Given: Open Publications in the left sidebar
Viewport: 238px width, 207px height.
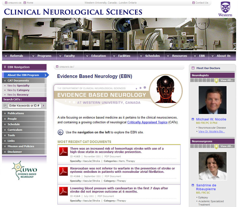Looking at the screenshot, I should (x=16, y=113).
